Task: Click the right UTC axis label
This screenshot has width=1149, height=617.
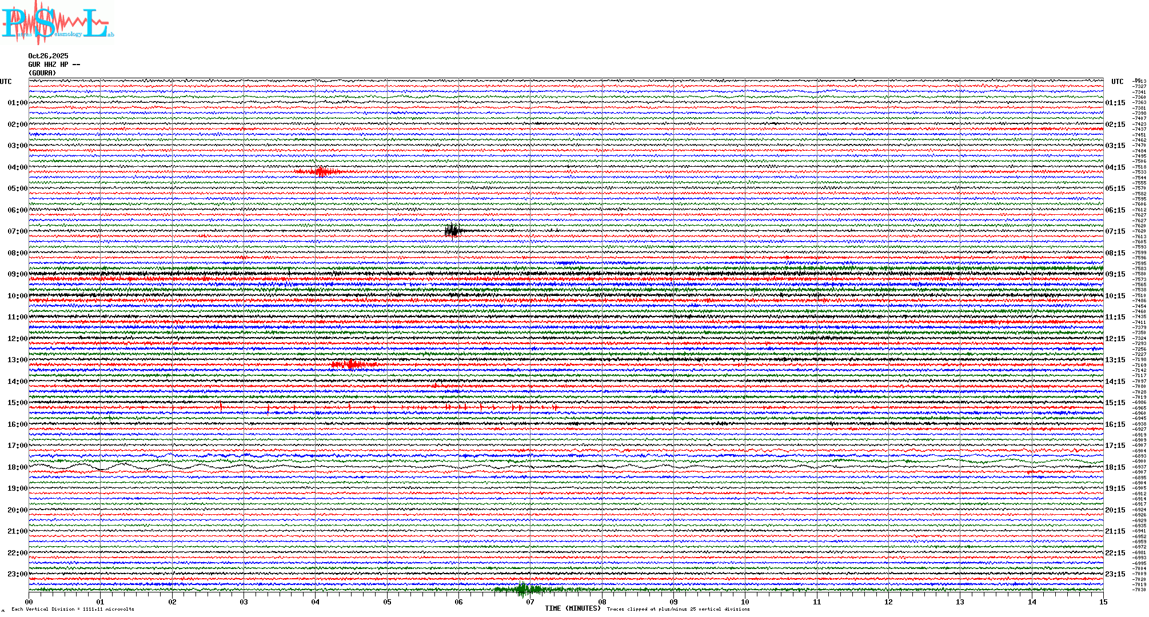Action: coord(1117,82)
